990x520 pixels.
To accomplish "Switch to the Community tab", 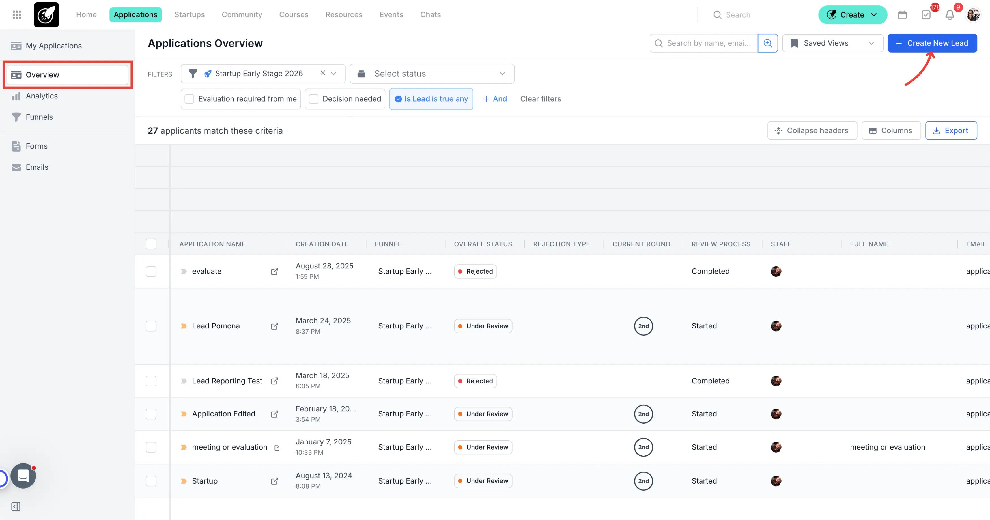I will point(242,15).
